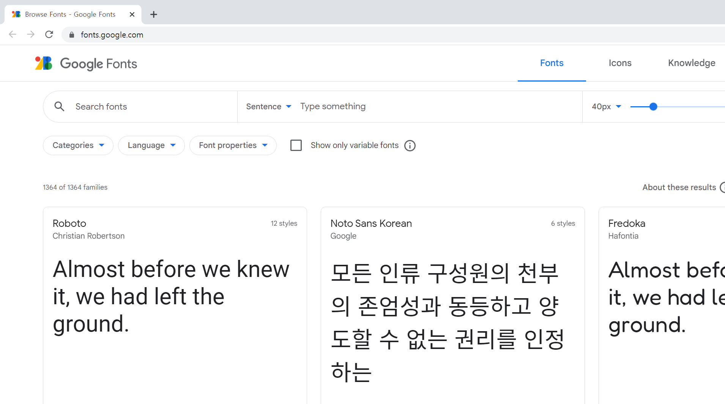Expand the Font properties dropdown
Screen dimensions: 725x404
[233, 145]
